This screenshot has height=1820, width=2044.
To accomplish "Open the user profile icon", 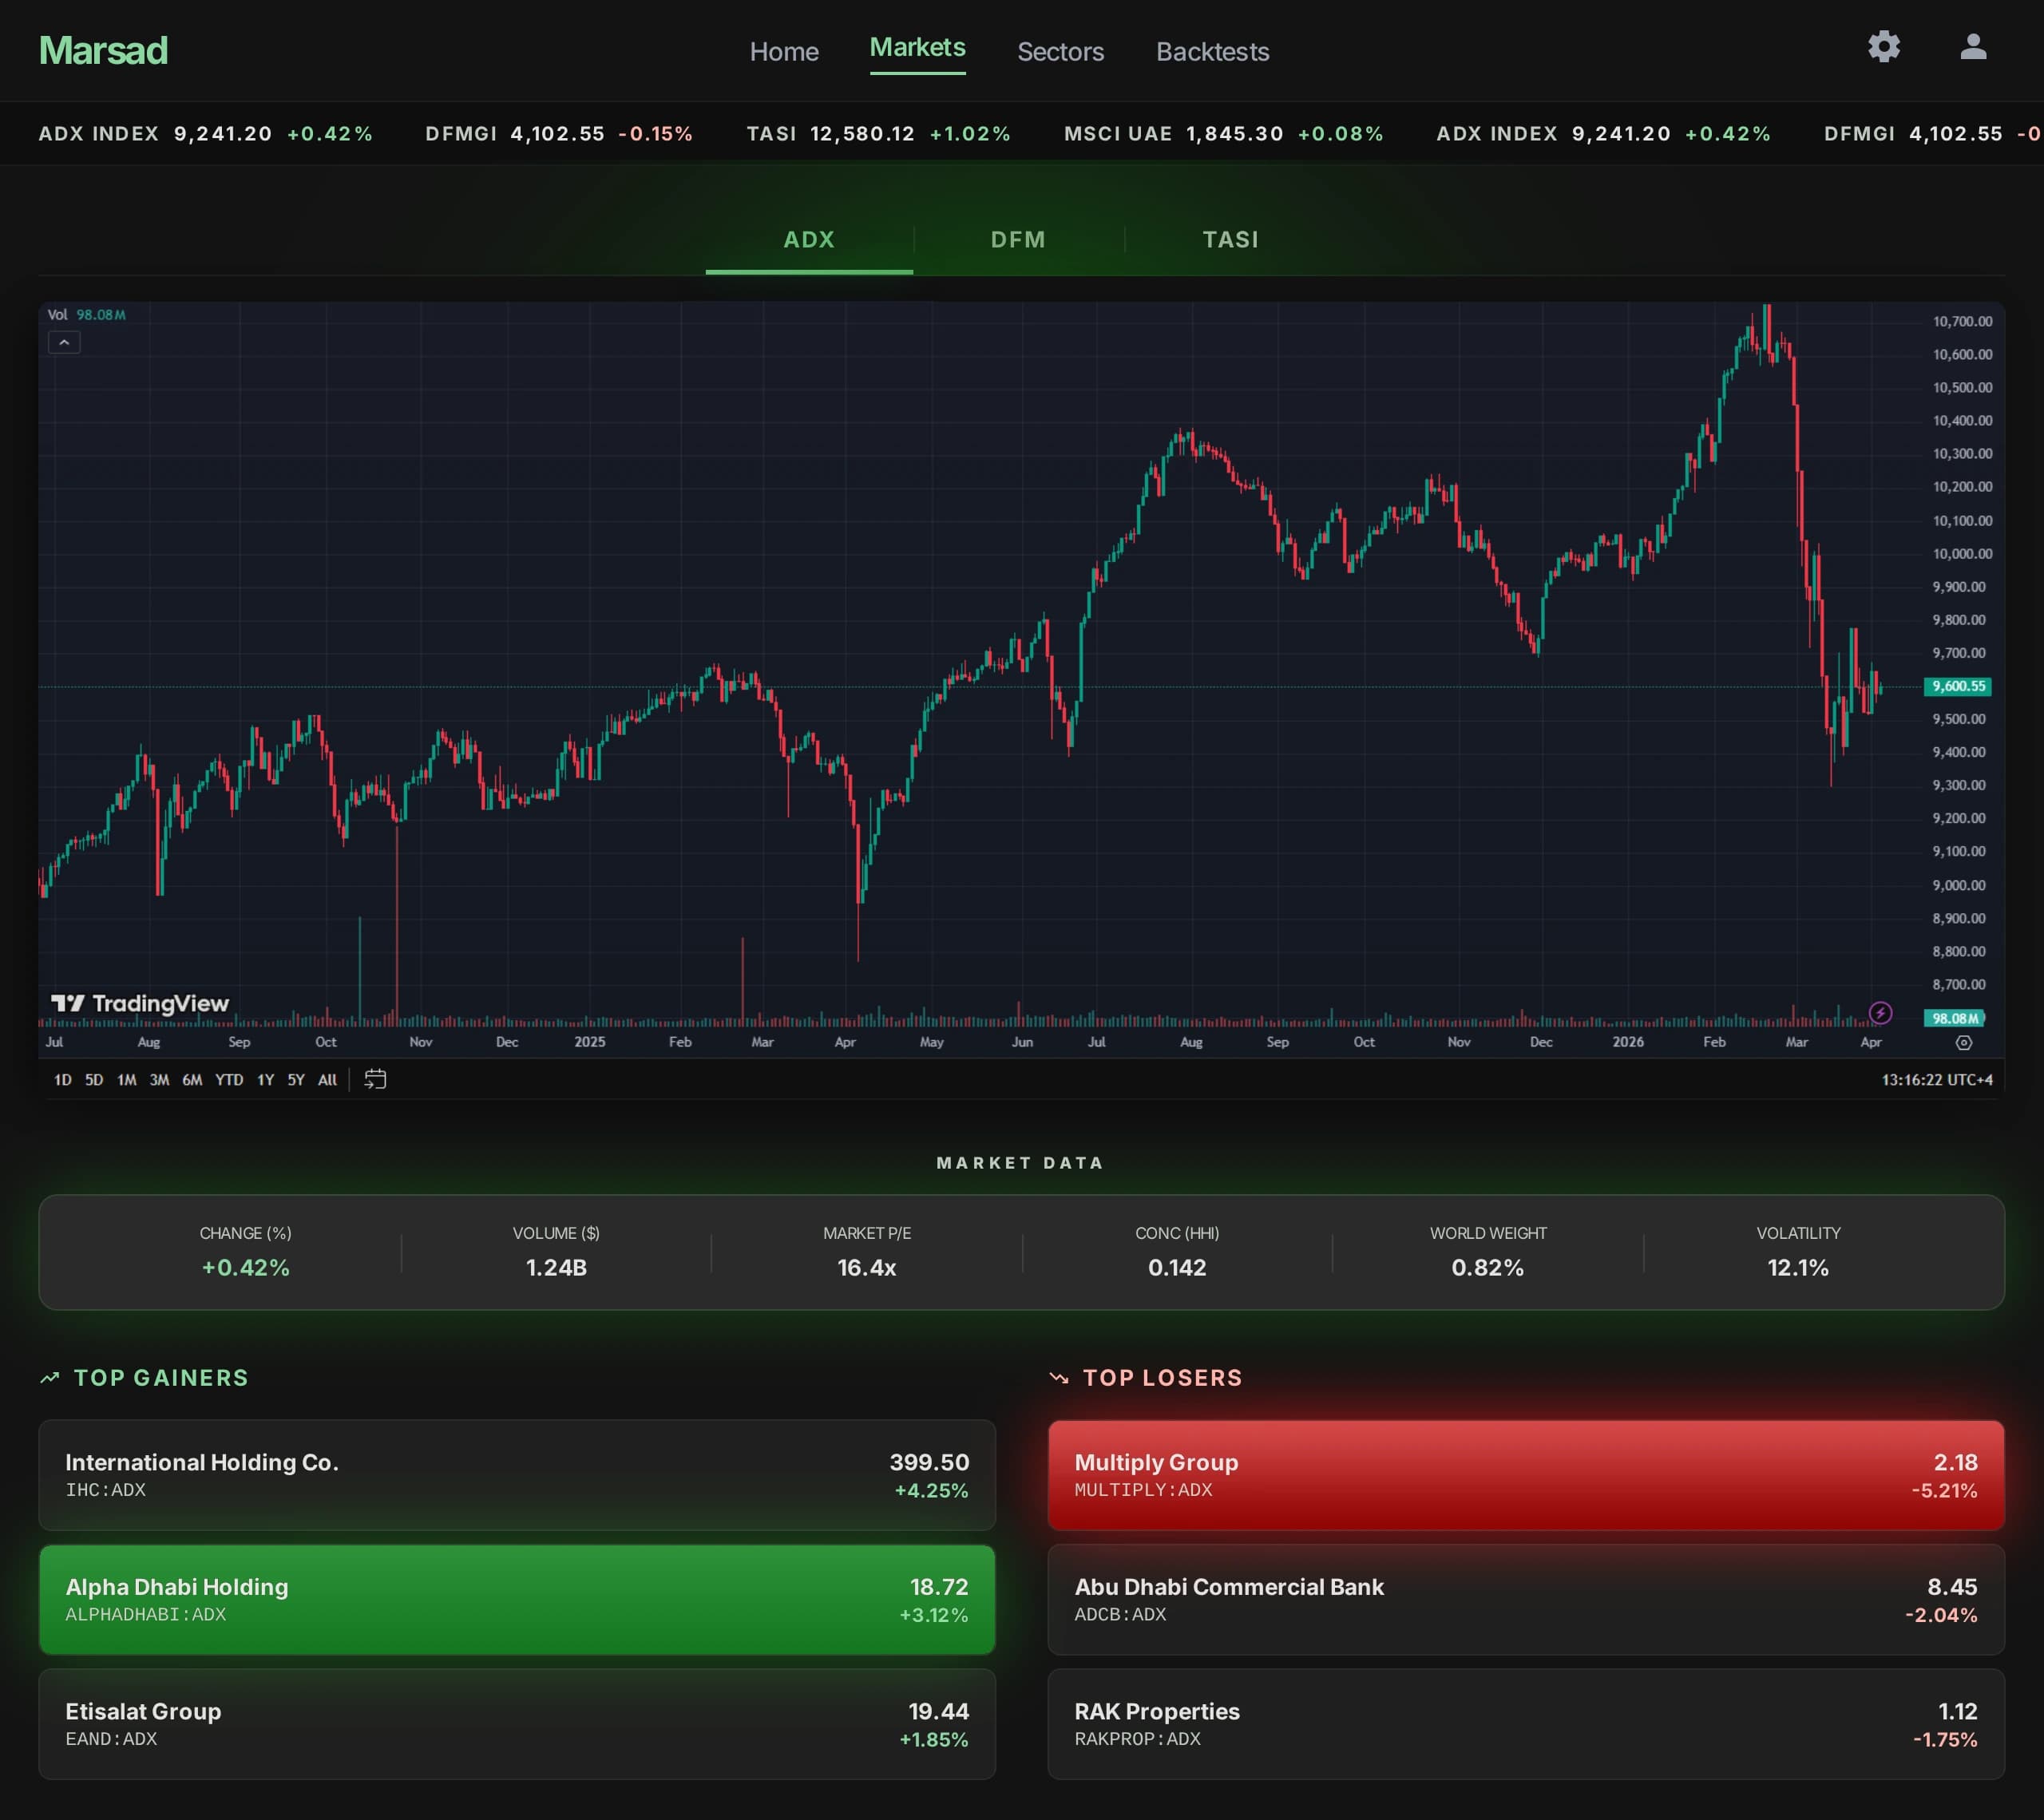I will pos(1973,47).
